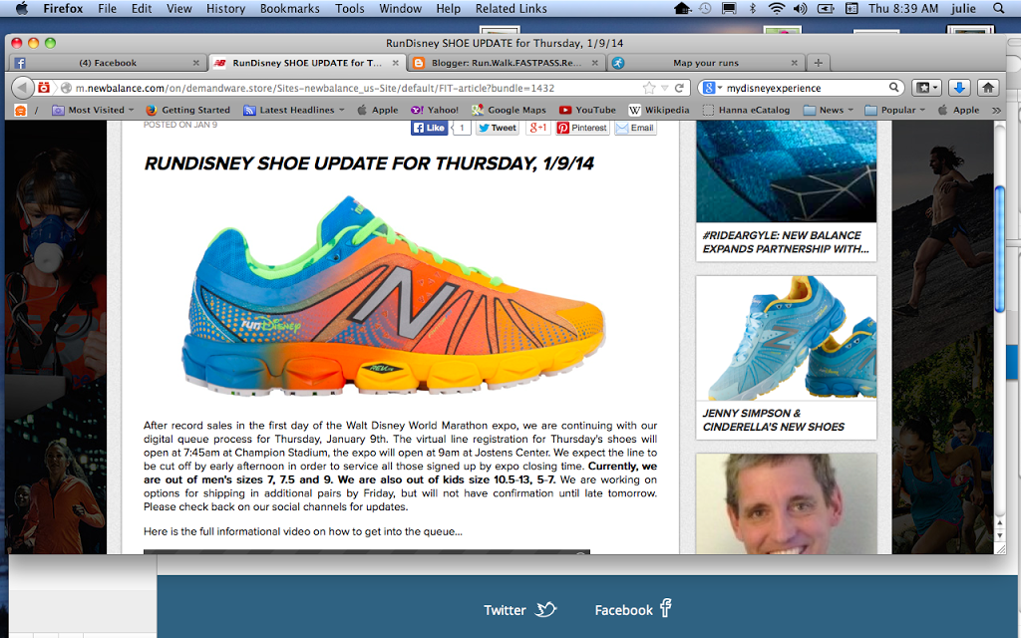The image size is (1021, 638).
Task: Click the blue Cinderella shoes thumbnail
Action: (786, 337)
